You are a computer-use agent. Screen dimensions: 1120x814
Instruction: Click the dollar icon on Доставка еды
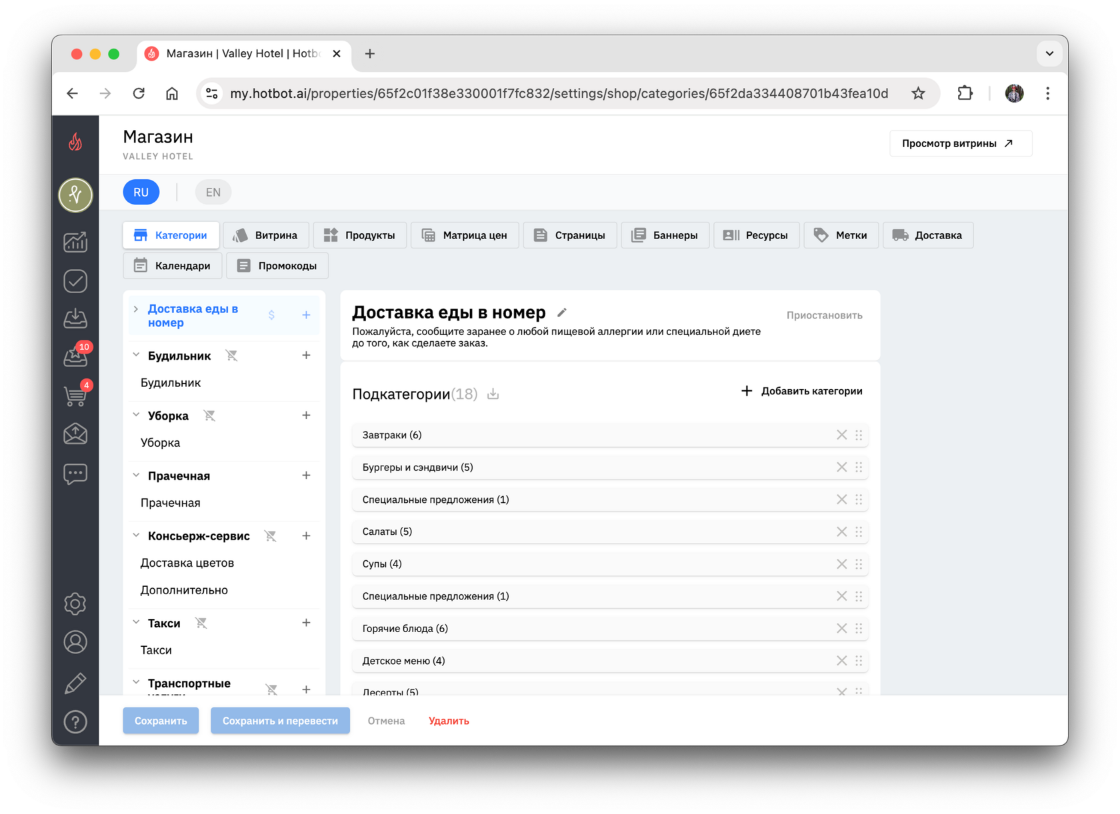pos(271,315)
